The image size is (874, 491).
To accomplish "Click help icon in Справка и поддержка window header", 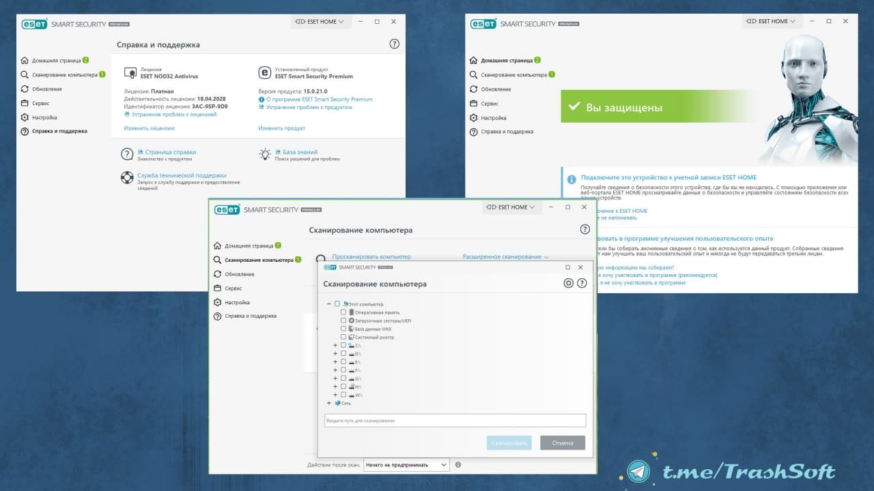I will [394, 44].
